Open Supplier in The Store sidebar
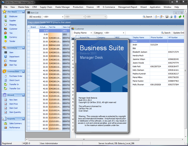The width and height of the screenshot is (188, 146). 13,20
